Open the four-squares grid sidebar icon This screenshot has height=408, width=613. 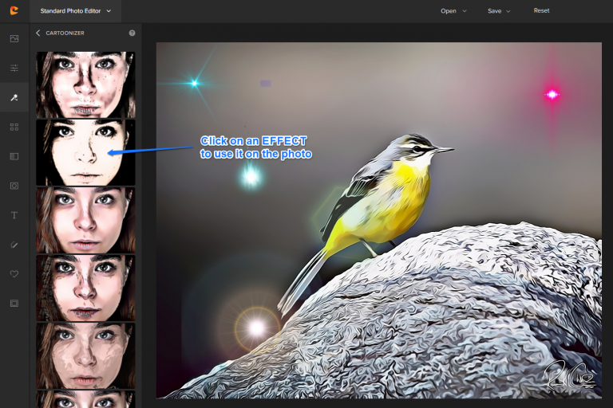click(x=14, y=127)
